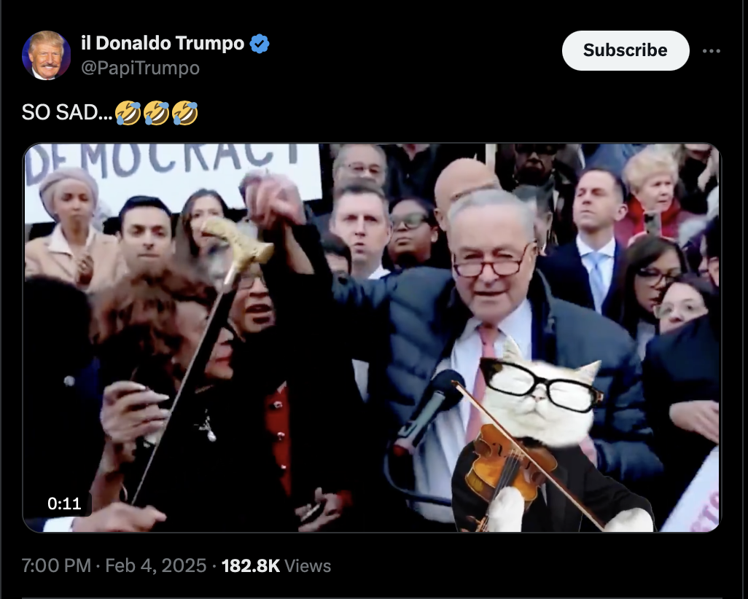Click the Feb 4, 2025 post date
This screenshot has width=748, height=599.
(155, 566)
